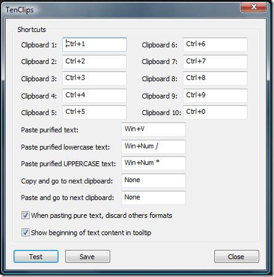
Task: Click the Clipboard 1 shortcut field
Action: (x=94, y=44)
